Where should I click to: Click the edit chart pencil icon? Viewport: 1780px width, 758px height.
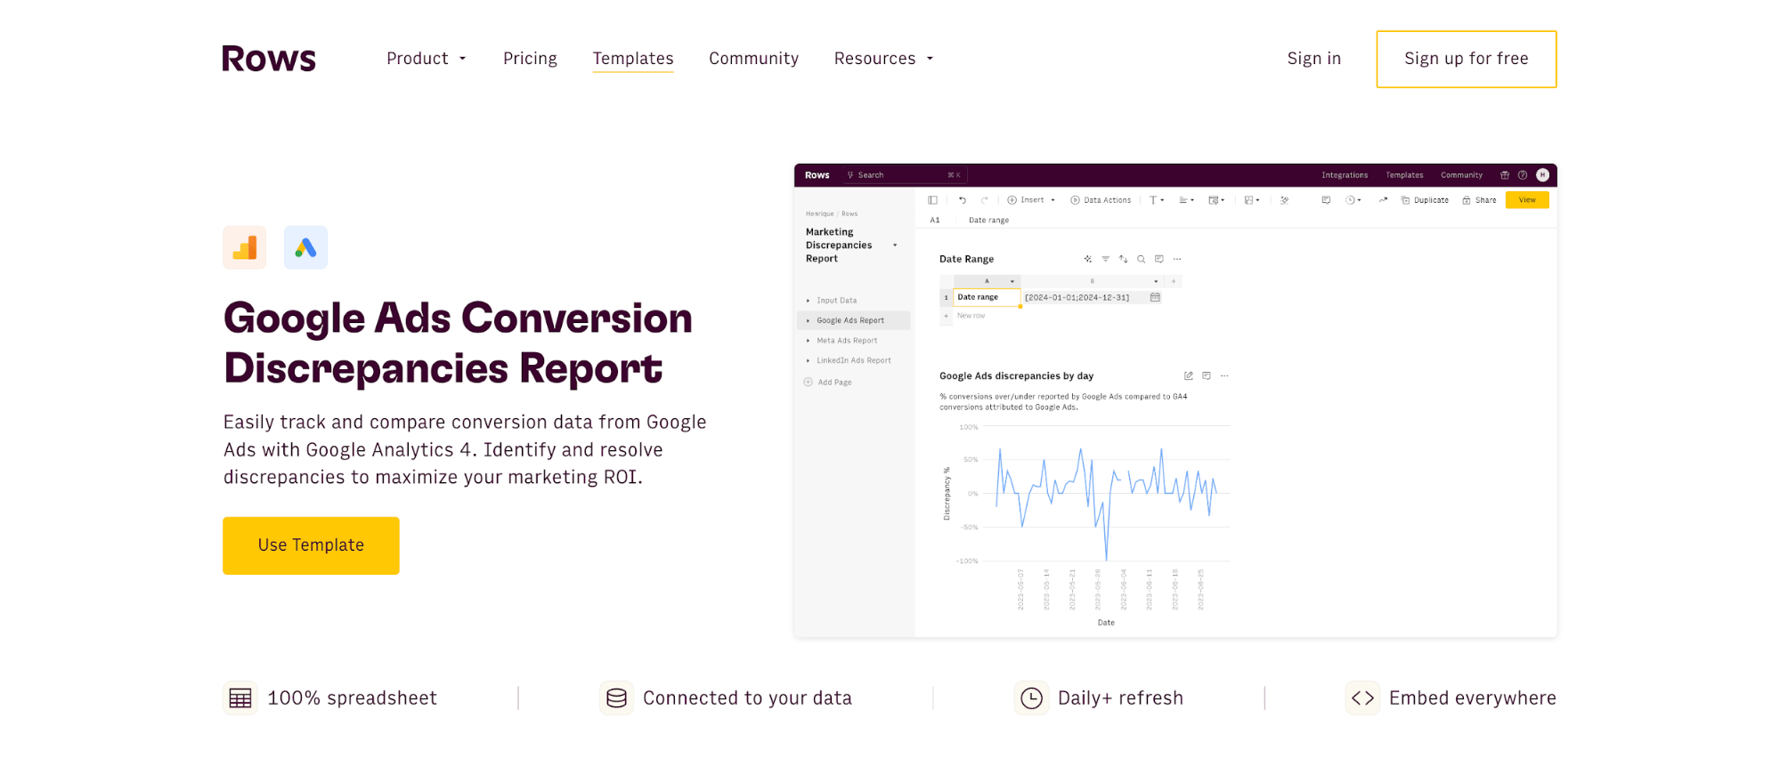1189,375
